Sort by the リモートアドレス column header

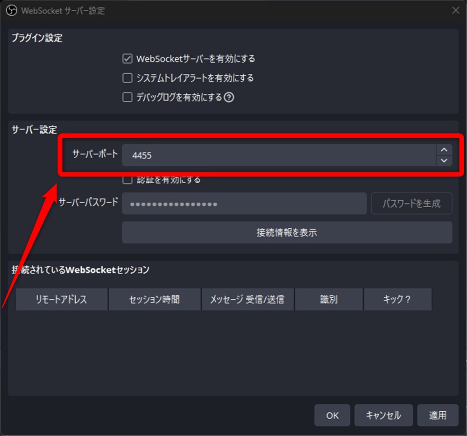[61, 299]
